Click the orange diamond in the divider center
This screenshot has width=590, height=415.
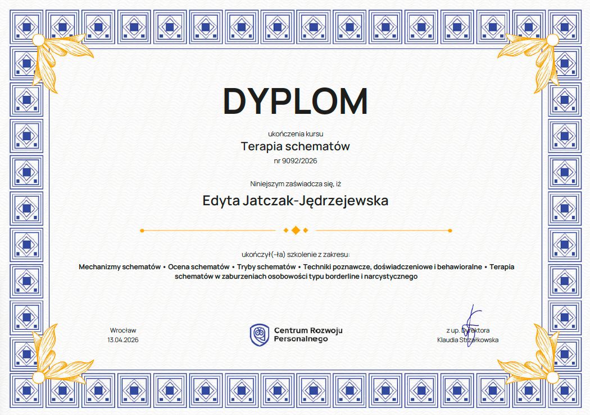pyautogui.click(x=296, y=230)
